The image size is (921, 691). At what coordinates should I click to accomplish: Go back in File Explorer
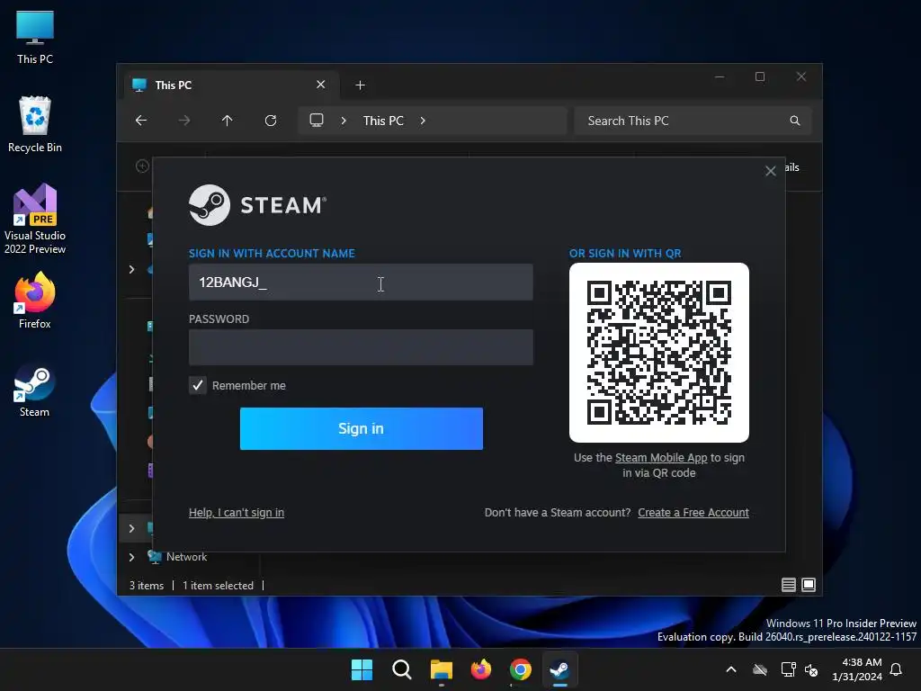[x=141, y=121]
